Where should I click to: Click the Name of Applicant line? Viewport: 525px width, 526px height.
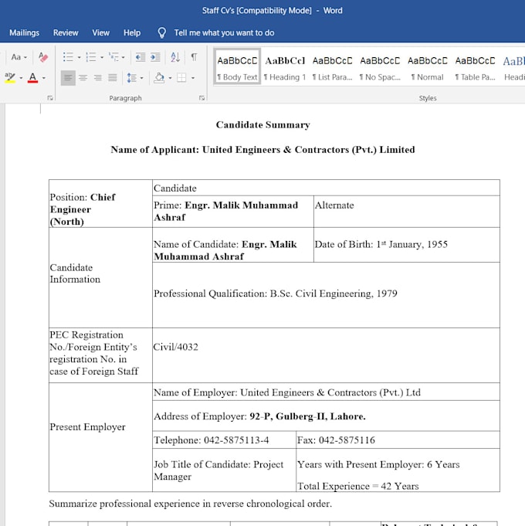click(262, 150)
